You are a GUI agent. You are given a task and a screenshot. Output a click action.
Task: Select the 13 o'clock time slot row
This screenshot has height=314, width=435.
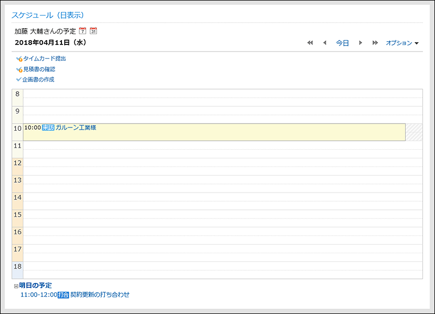223,184
